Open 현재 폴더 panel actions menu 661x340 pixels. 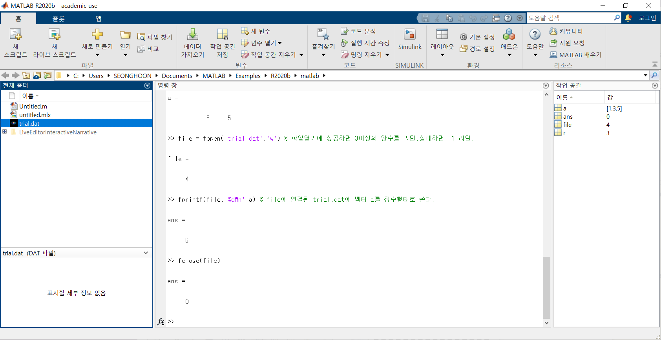pyautogui.click(x=147, y=85)
